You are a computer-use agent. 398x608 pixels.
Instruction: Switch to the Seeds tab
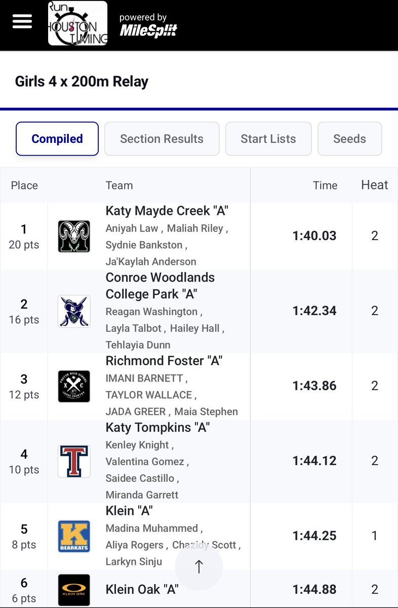349,139
